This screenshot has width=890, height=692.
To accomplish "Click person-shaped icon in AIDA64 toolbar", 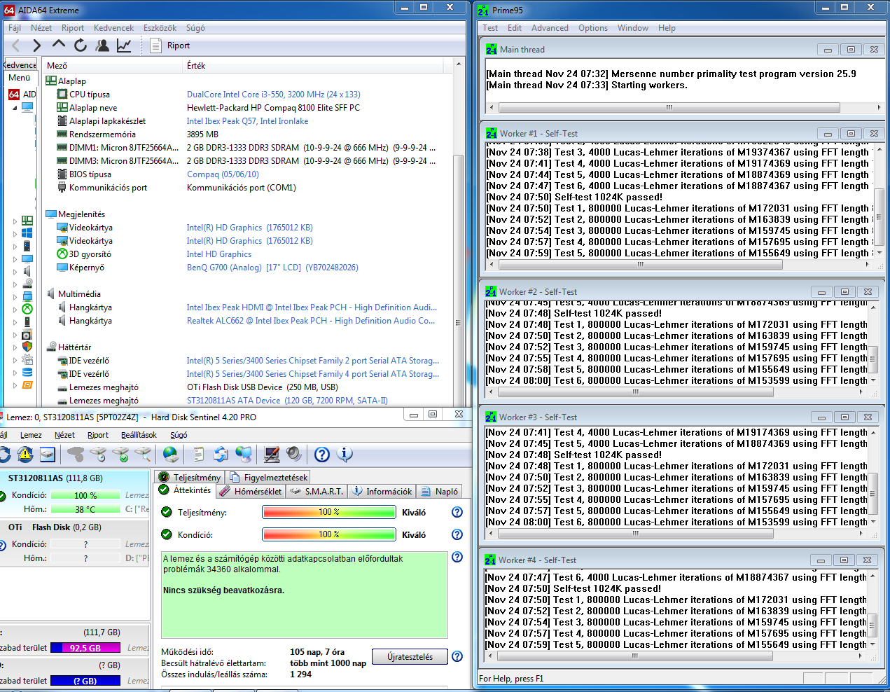I will 102,46.
